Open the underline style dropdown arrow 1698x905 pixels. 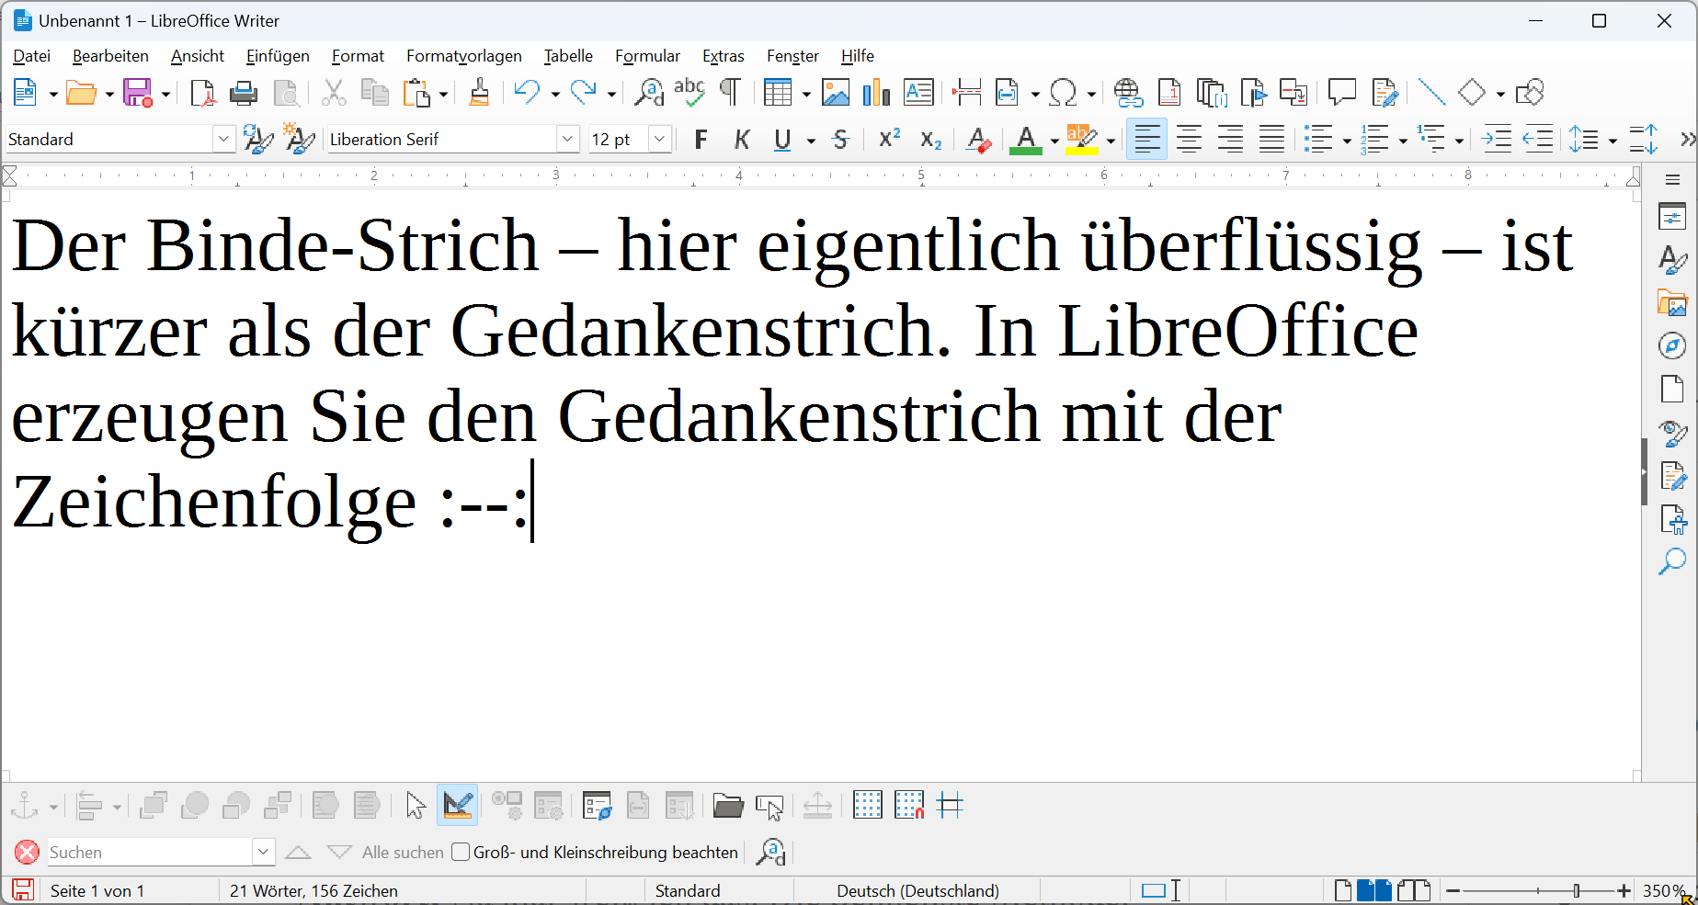click(811, 141)
